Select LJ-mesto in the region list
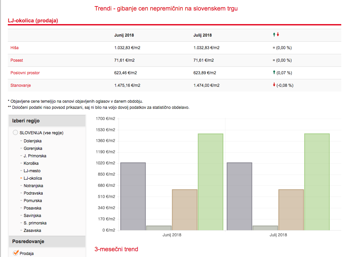Viewport: 346px width, 257px height. click(32, 171)
